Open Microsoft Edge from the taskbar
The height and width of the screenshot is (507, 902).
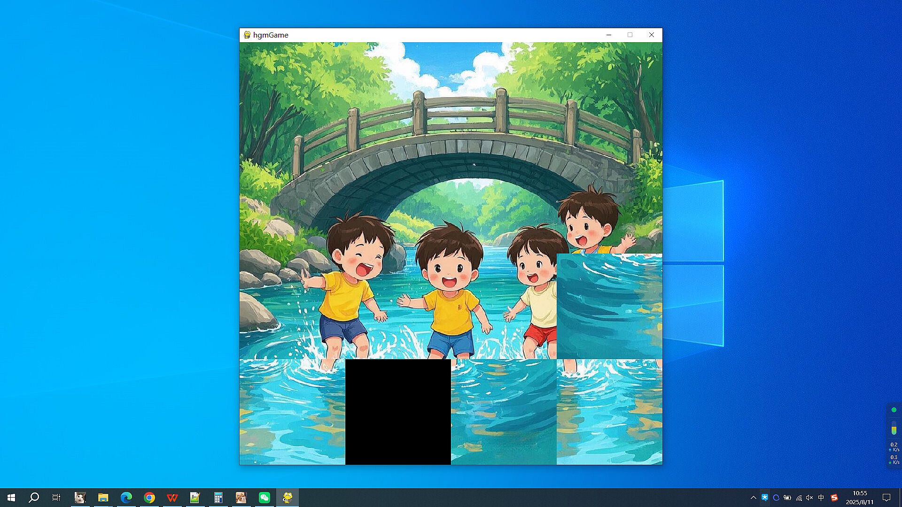click(x=126, y=498)
